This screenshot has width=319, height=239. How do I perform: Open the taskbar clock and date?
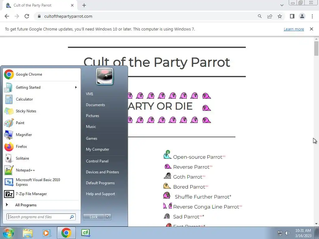(303, 233)
